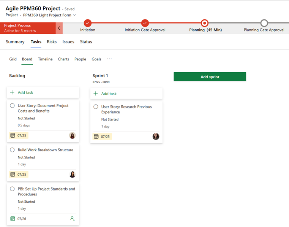The image size is (289, 227).
Task: Click assignee avatar on Research Previous Experience card
Action: point(156,137)
